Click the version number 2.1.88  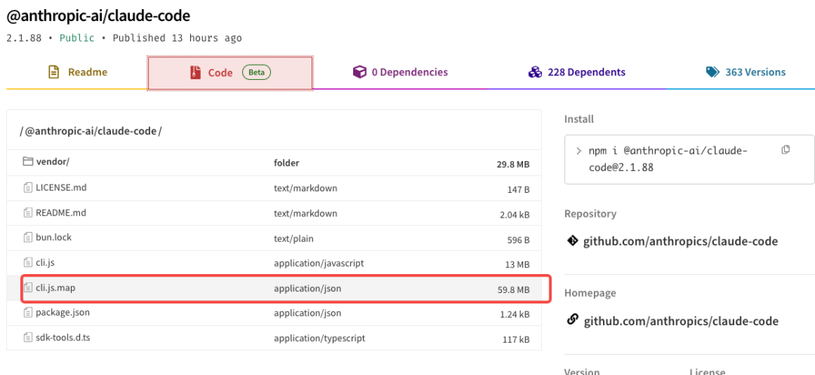coord(23,38)
